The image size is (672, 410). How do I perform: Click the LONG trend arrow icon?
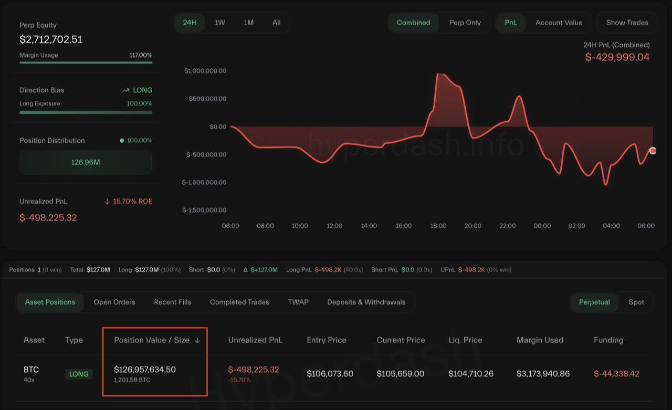[125, 90]
